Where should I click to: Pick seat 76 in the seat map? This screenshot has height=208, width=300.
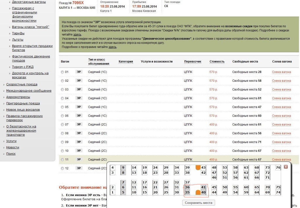point(278,168)
